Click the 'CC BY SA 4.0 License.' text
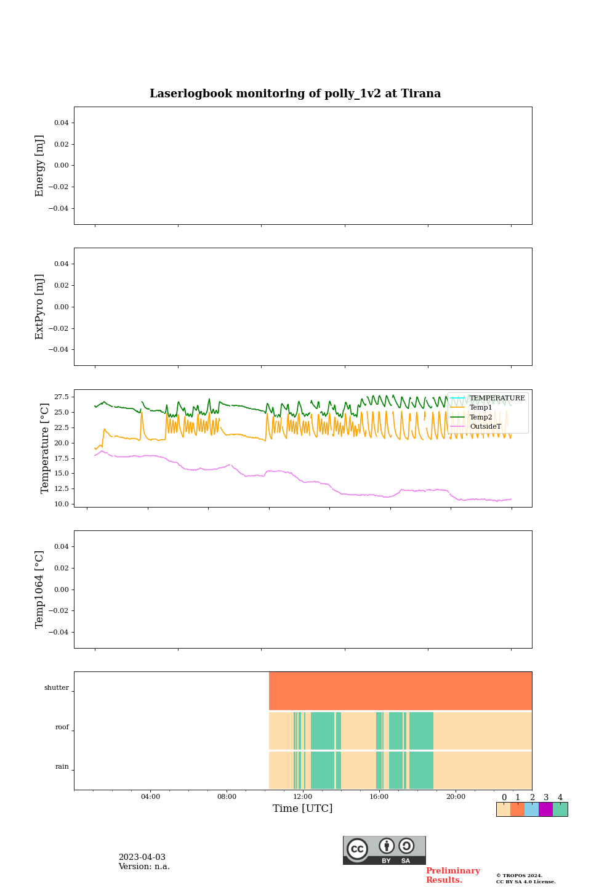Viewport: 591px width, 887px height. pos(526,882)
